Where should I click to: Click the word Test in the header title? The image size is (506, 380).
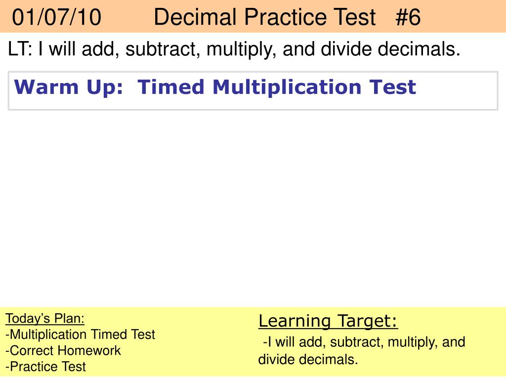(355, 17)
